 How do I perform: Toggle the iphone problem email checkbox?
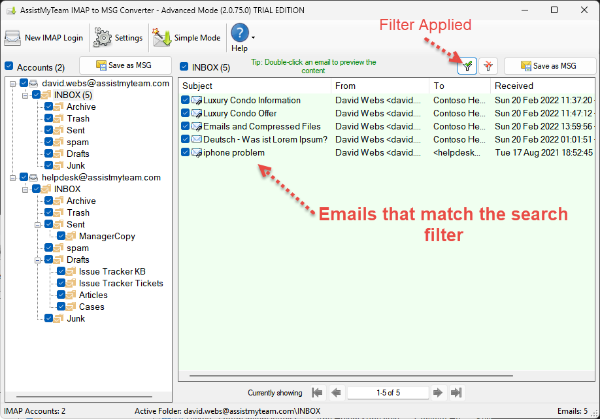click(x=186, y=153)
